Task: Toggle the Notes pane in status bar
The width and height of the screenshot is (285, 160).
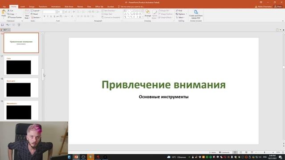Action: (x=212, y=152)
